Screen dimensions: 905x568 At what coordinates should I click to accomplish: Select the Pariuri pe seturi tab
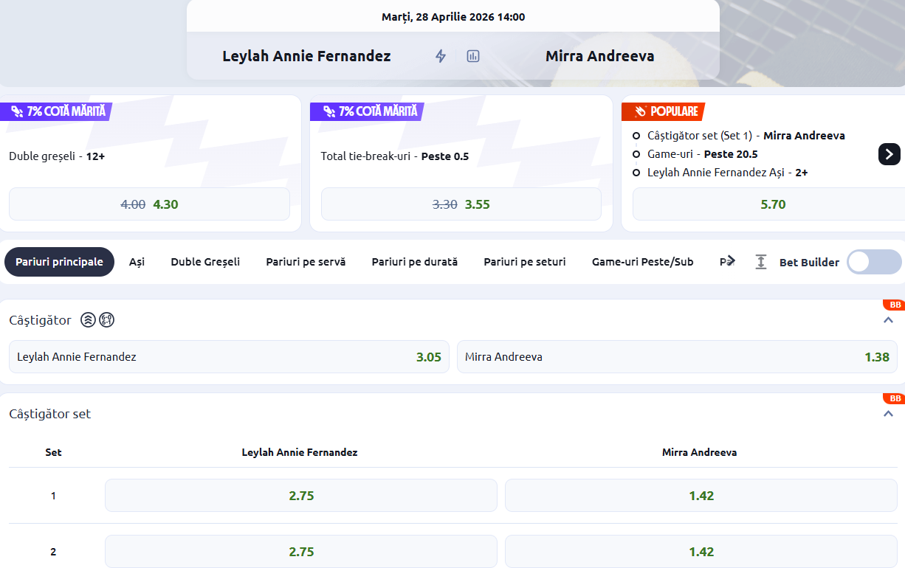pos(525,262)
